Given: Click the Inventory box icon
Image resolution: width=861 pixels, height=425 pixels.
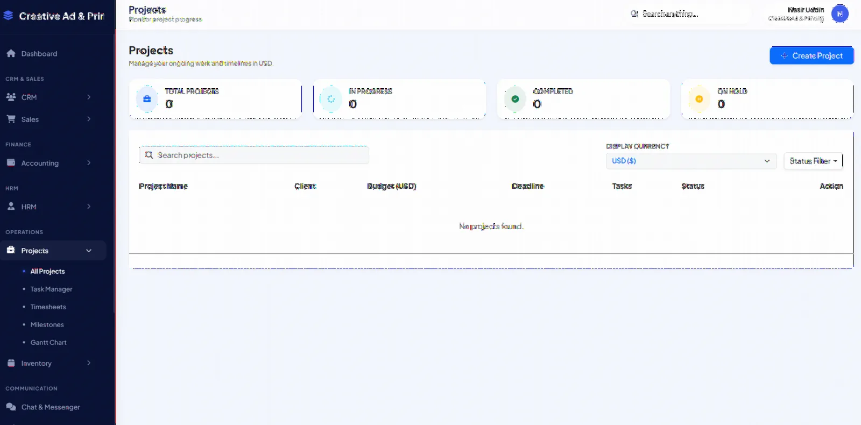Looking at the screenshot, I should pos(11,363).
